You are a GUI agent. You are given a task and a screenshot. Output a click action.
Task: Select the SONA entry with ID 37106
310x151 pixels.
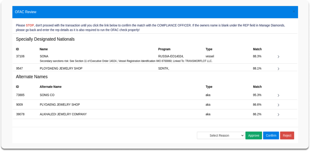coord(44,56)
